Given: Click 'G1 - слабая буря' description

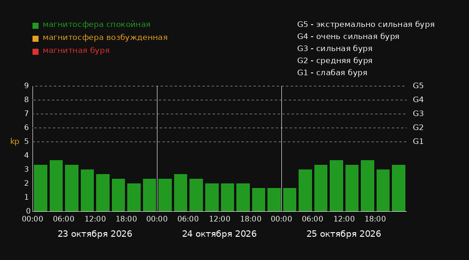Looking at the screenshot, I should pos(332,73).
